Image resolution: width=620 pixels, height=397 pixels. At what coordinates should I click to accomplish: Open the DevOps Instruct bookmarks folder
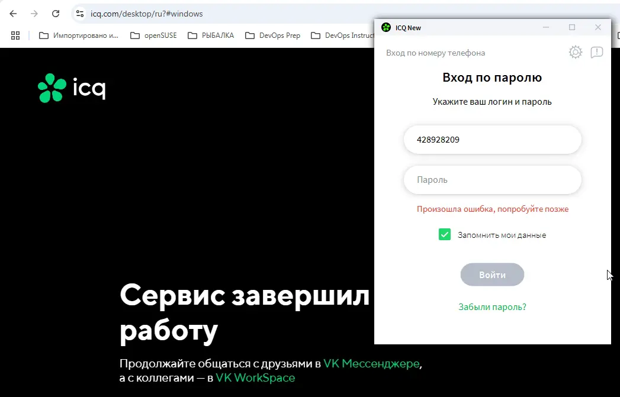342,35
